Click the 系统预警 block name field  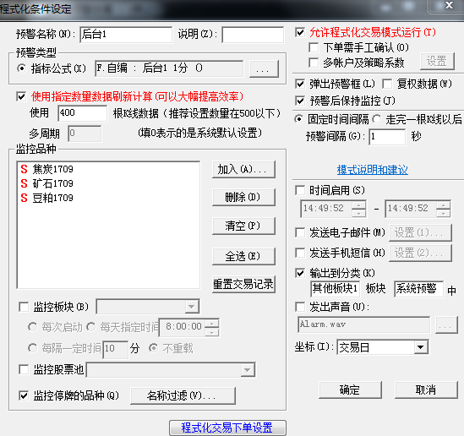418,288
